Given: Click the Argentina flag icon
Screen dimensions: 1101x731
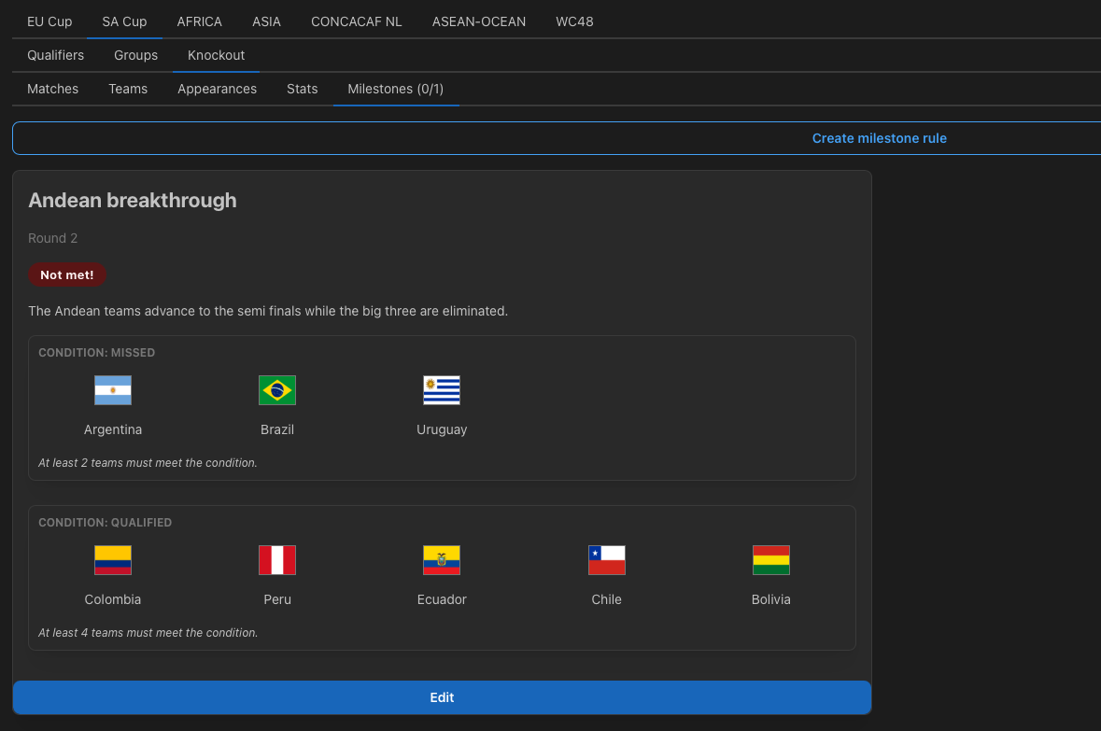Looking at the screenshot, I should [x=113, y=390].
